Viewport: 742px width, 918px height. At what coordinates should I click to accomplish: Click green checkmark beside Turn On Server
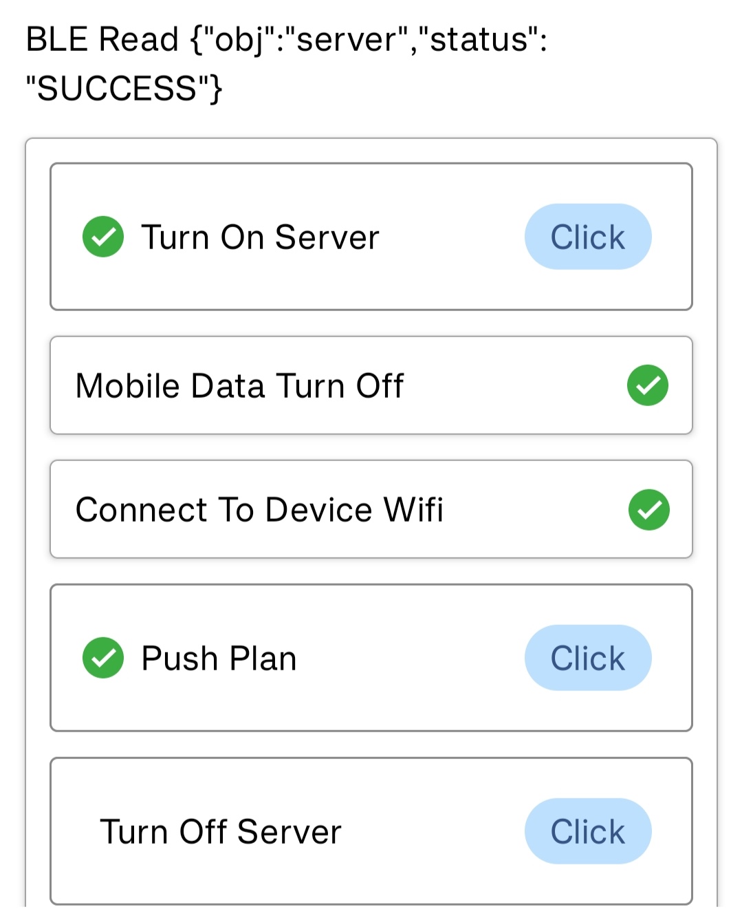click(x=103, y=237)
